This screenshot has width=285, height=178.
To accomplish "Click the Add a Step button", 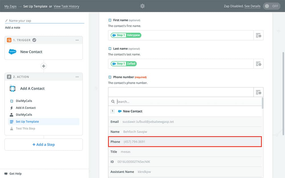I will click(44, 145).
